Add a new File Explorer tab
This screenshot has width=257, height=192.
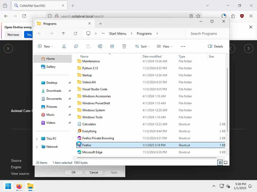(x=101, y=24)
